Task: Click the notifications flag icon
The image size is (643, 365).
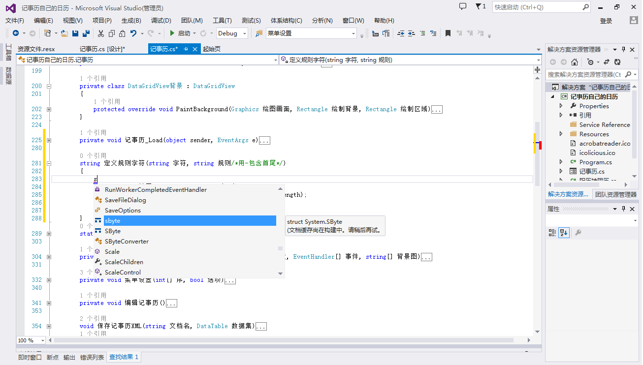Action: [x=478, y=6]
